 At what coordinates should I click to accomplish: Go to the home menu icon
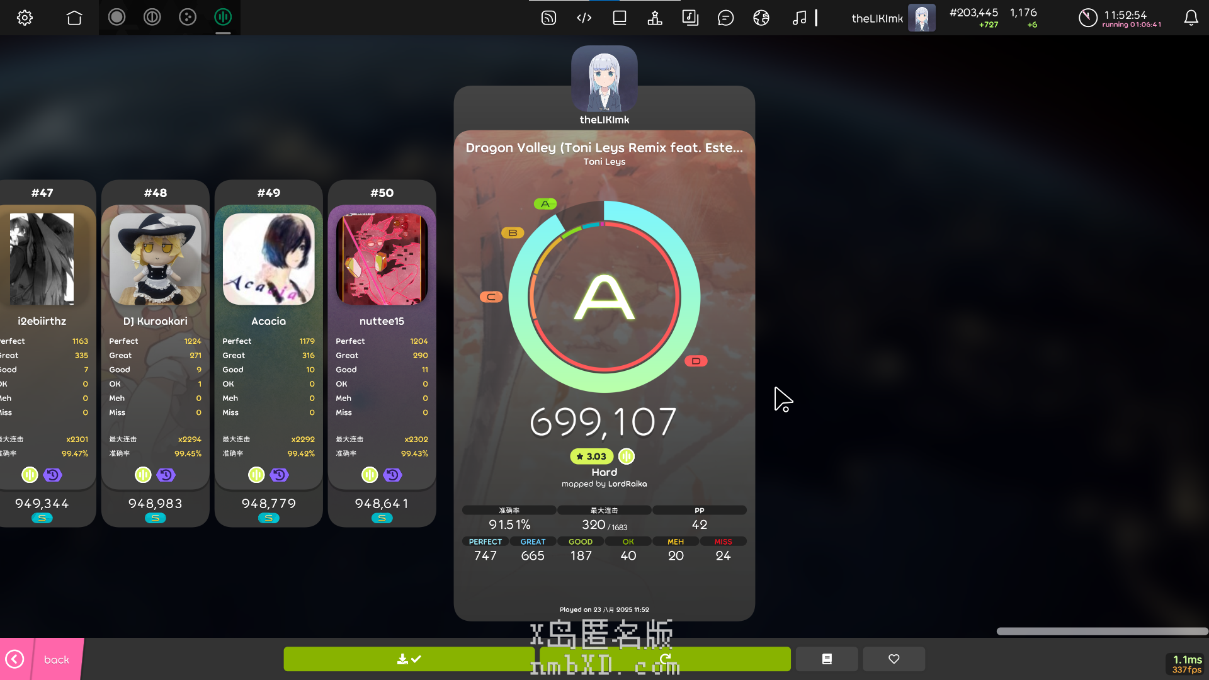(x=74, y=18)
